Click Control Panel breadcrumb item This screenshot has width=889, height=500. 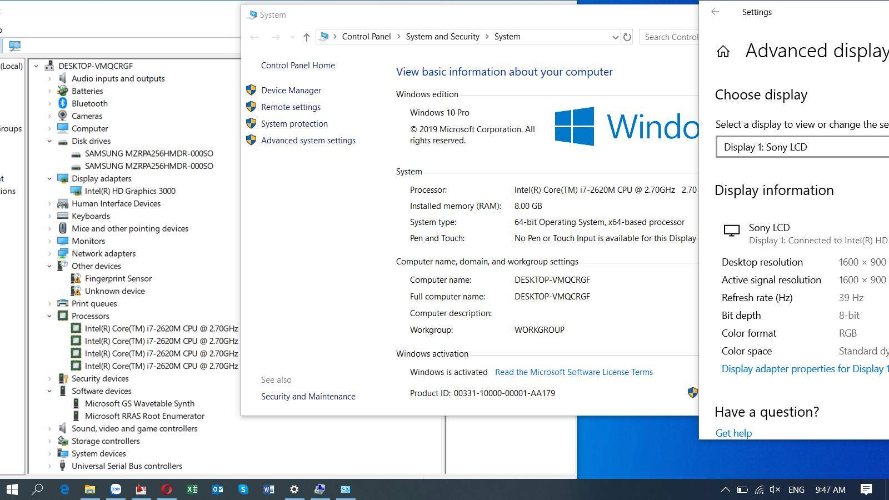coord(366,37)
